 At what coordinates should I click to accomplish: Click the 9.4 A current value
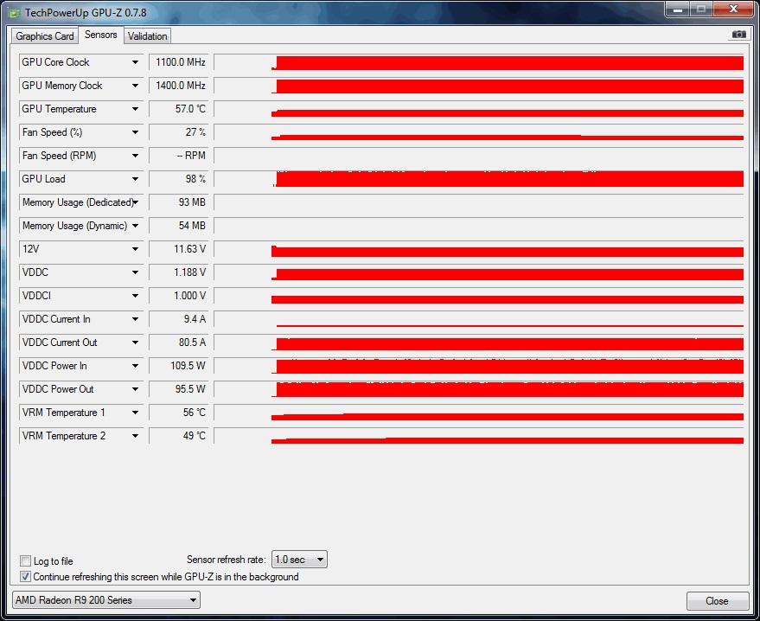point(179,319)
